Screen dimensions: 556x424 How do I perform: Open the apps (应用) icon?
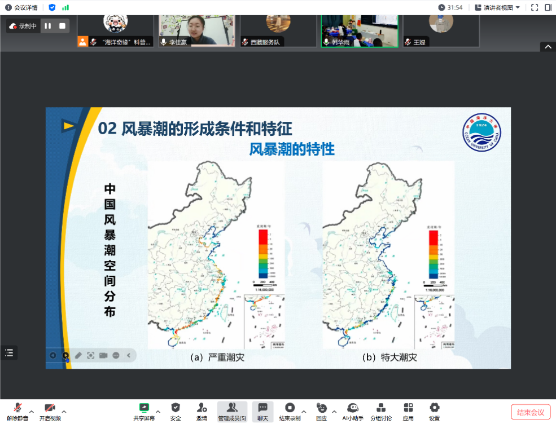pos(408,408)
